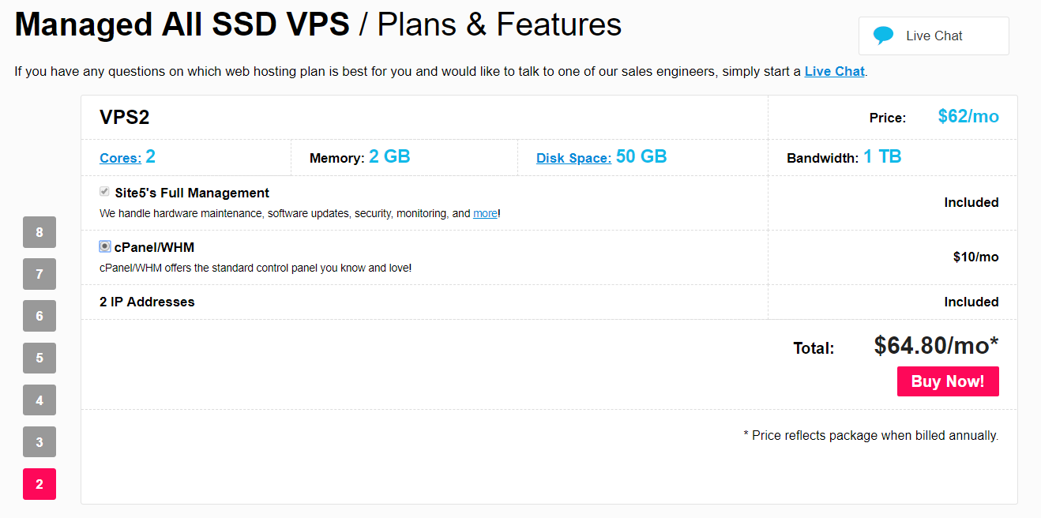This screenshot has height=518, width=1041.
Task: Open the Live Chat button in top right
Action: click(x=933, y=36)
